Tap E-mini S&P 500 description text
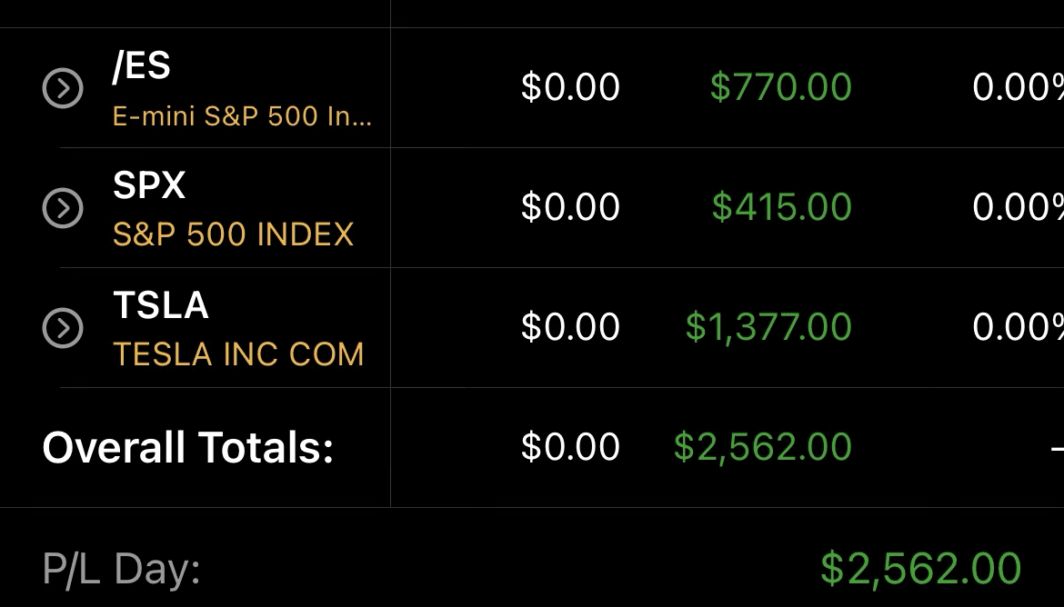 pyautogui.click(x=242, y=116)
